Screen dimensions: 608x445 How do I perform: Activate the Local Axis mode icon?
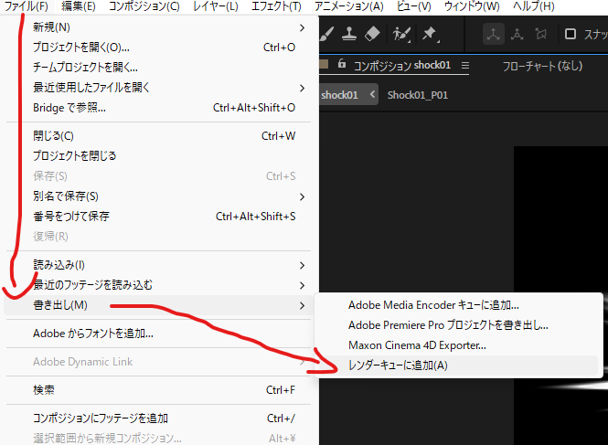(494, 35)
